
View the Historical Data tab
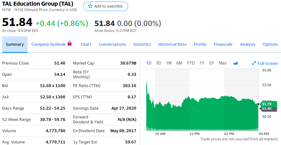[x=172, y=44]
